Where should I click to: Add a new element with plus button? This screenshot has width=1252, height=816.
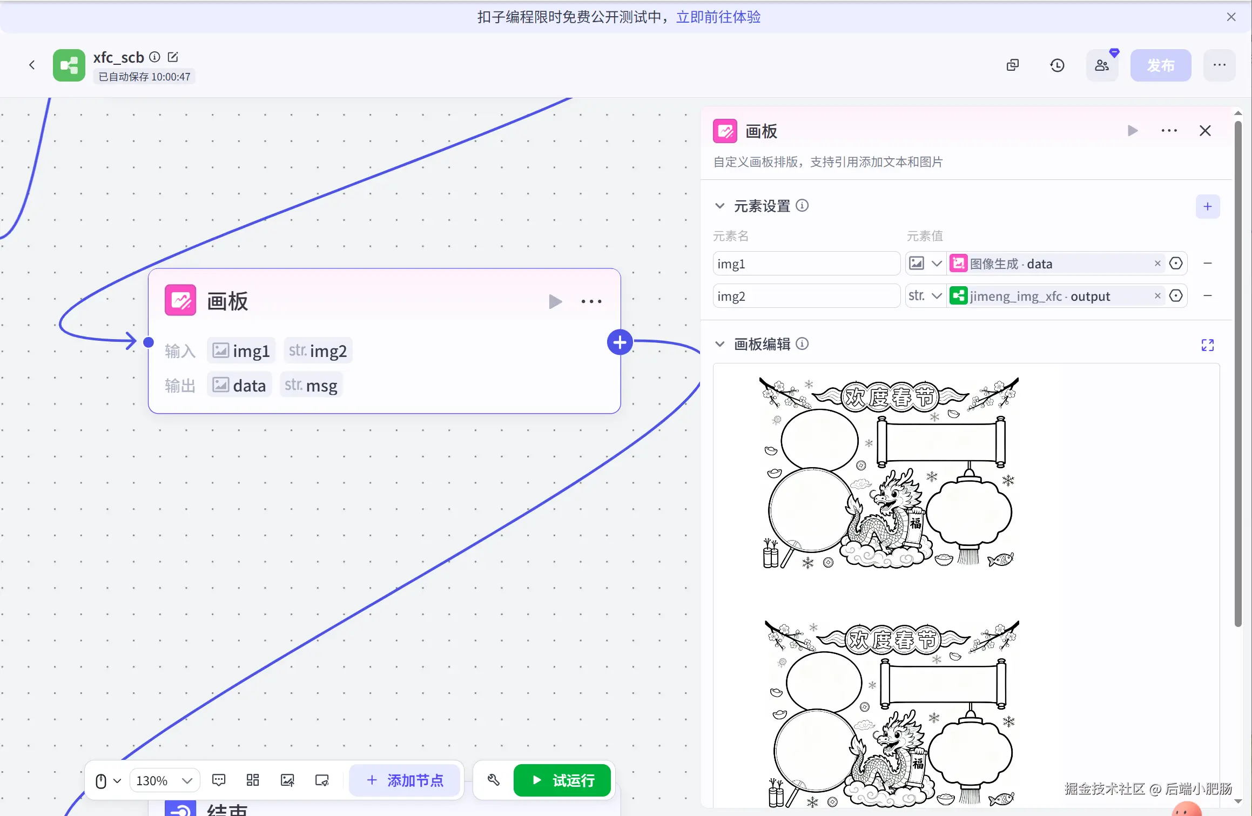coord(1207,206)
